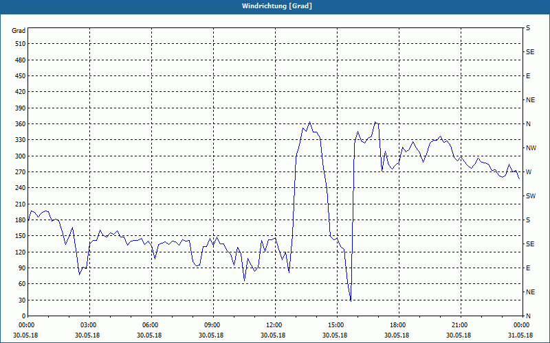
Task: Click the W compass label on right axis
Action: [x=529, y=172]
